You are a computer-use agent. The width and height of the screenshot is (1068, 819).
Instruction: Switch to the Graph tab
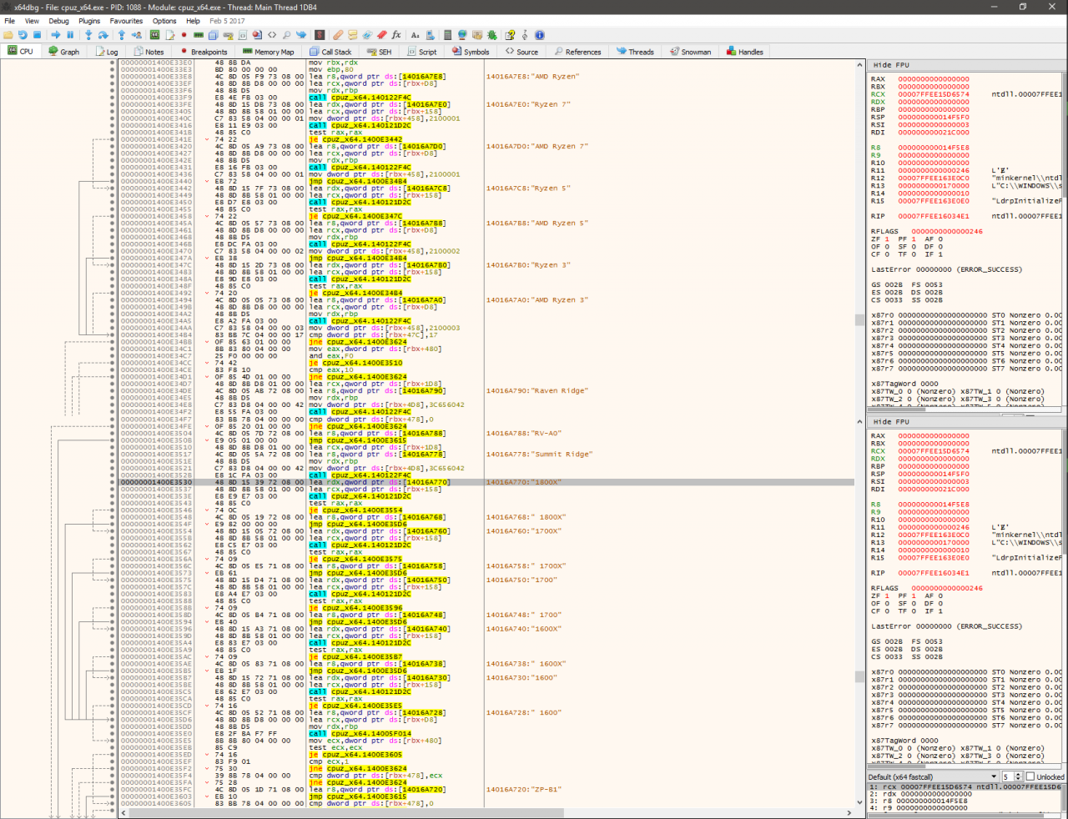[64, 52]
